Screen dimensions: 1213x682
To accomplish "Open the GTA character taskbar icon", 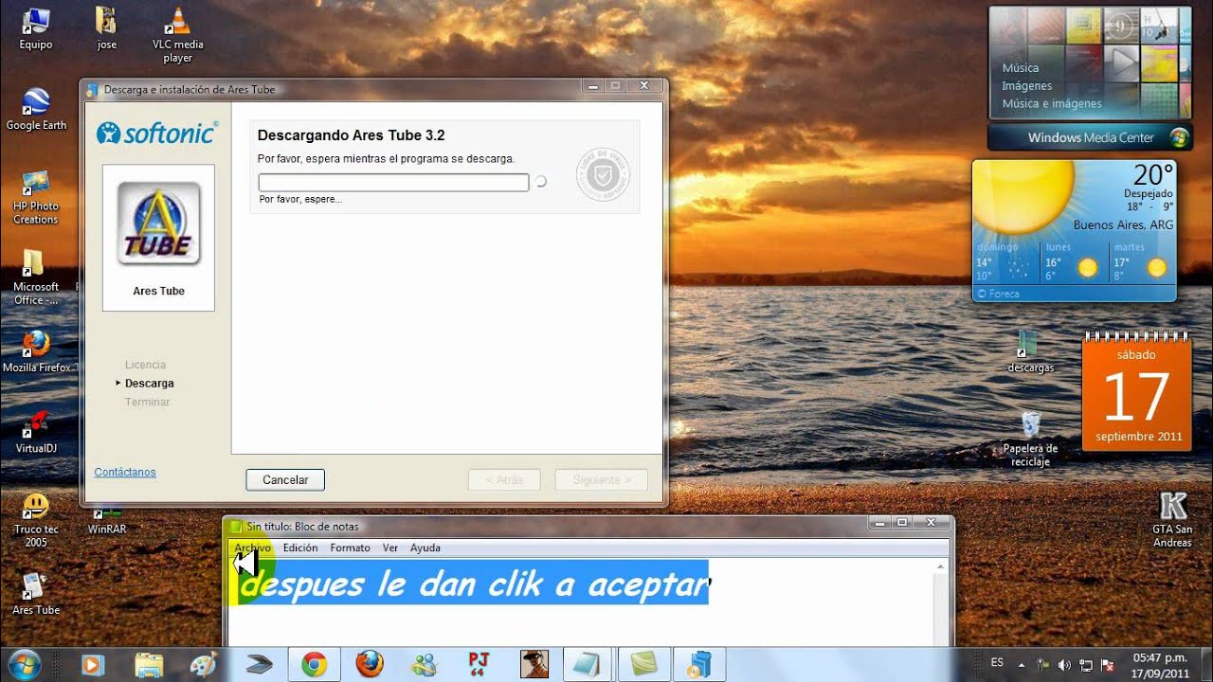I will pos(534,664).
